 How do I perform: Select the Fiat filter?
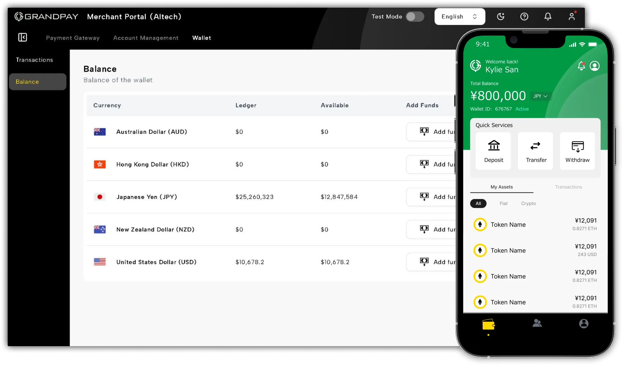click(x=503, y=204)
